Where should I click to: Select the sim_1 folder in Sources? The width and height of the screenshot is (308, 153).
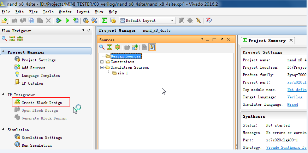click(x=123, y=73)
